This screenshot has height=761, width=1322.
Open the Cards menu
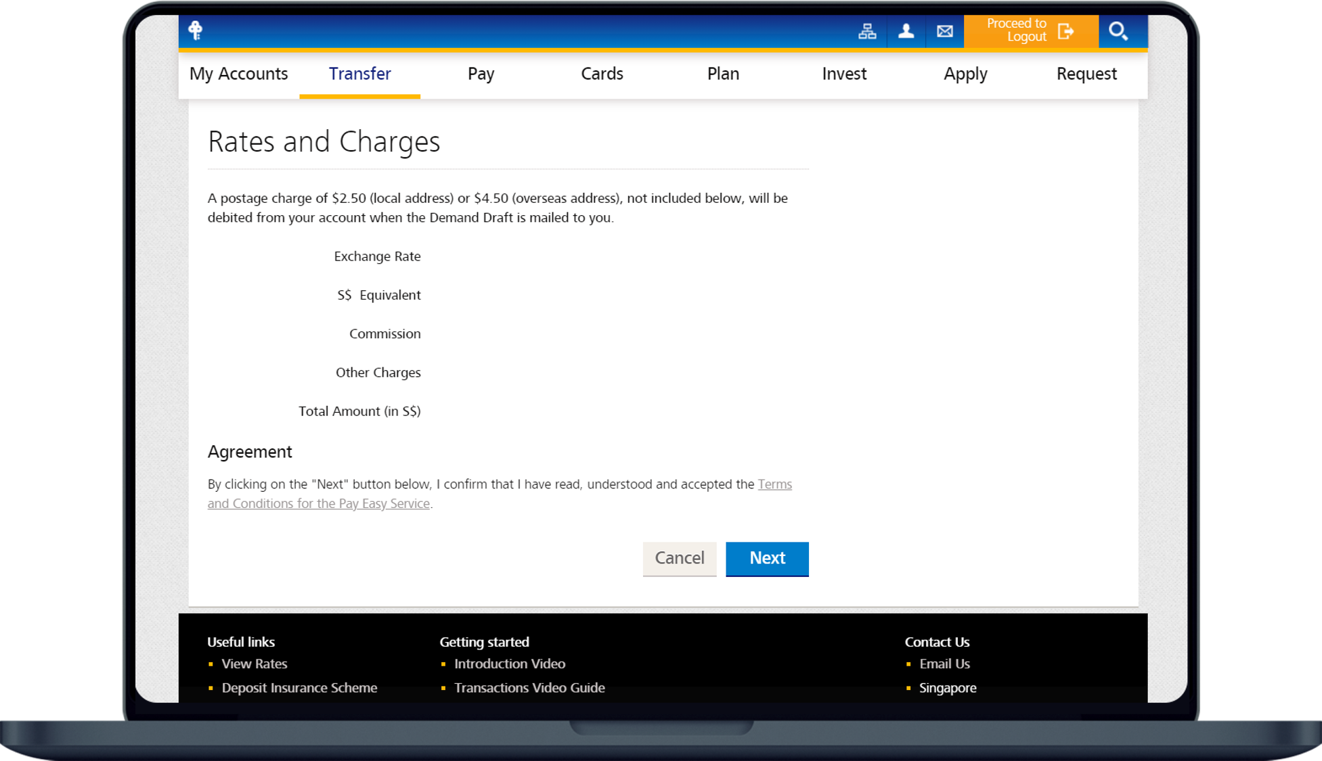(x=602, y=74)
